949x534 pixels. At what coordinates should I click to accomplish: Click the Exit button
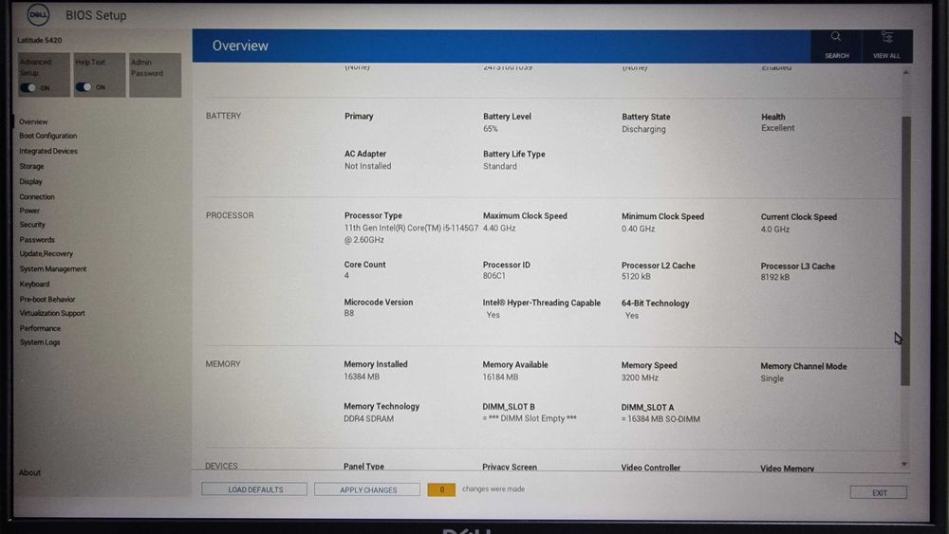click(x=879, y=493)
